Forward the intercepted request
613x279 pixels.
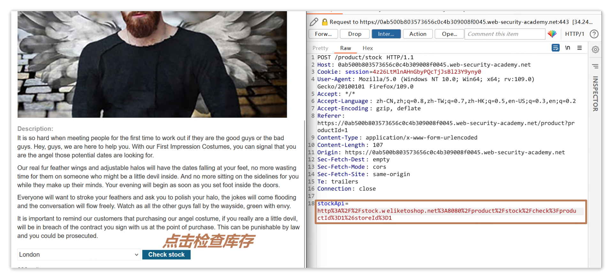[323, 34]
